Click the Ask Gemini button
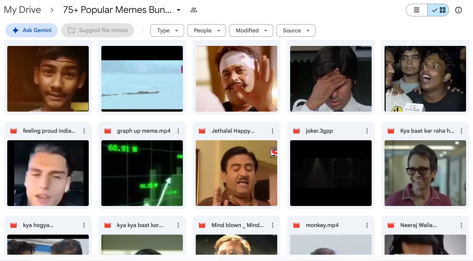The height and width of the screenshot is (261, 473). (x=31, y=30)
